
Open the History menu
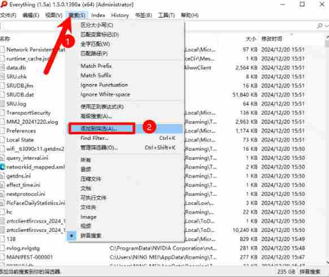click(120, 15)
